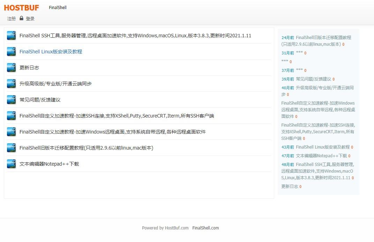The height and width of the screenshot is (242, 374).
Task: Open 加速Windows远程桌面 tutorial in main list
Action: coord(112,132)
